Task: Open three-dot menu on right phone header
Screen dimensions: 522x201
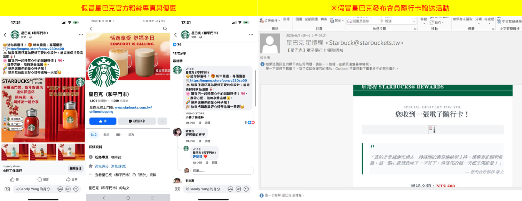Action: (251, 35)
